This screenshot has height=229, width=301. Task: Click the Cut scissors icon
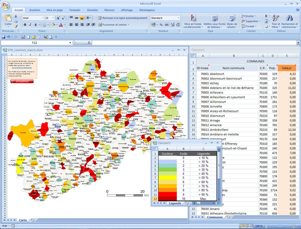pyautogui.click(x=16, y=16)
